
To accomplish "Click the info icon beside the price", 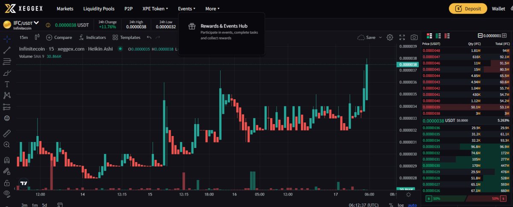I will (48, 25).
